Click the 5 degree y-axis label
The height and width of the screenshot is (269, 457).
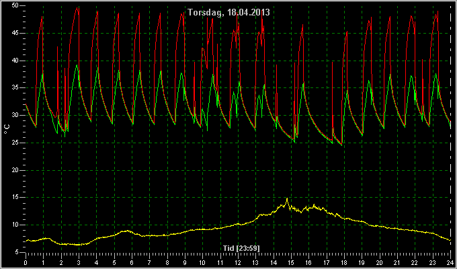tap(17, 252)
